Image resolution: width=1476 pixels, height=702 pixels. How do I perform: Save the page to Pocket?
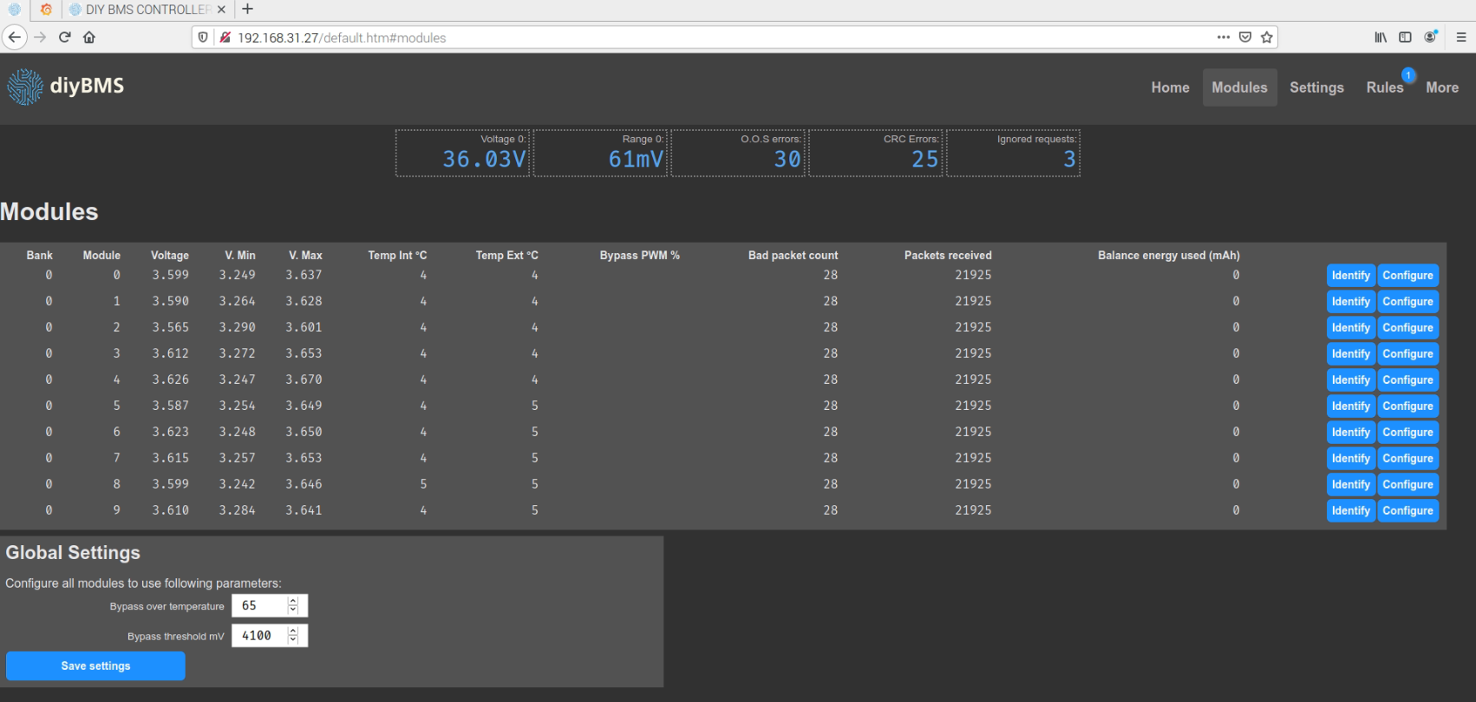pos(1245,37)
